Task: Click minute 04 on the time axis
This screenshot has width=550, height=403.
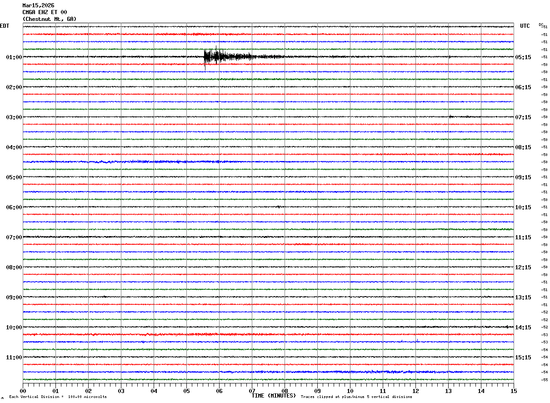Action: (x=154, y=391)
